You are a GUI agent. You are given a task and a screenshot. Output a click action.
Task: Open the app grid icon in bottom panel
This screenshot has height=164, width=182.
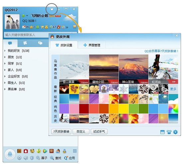tap(75, 151)
